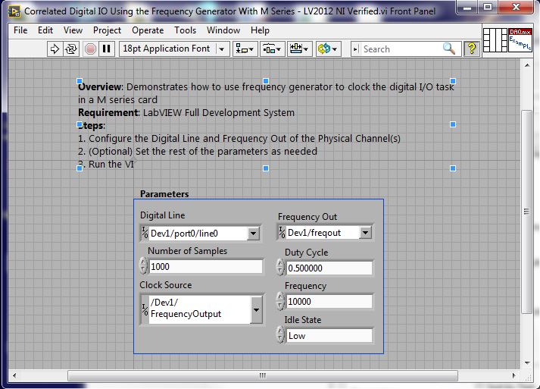Click the Duty Cycle increment stepper
The width and height of the screenshot is (540, 389).
pos(280,264)
